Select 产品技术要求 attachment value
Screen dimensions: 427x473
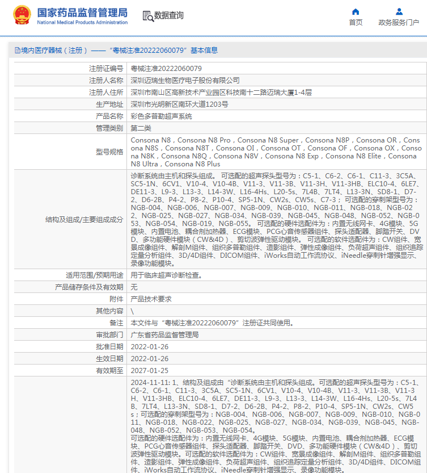click(x=151, y=299)
